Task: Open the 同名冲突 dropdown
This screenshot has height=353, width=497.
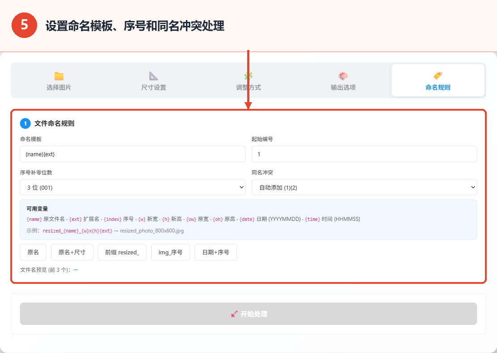Action: click(x=364, y=187)
